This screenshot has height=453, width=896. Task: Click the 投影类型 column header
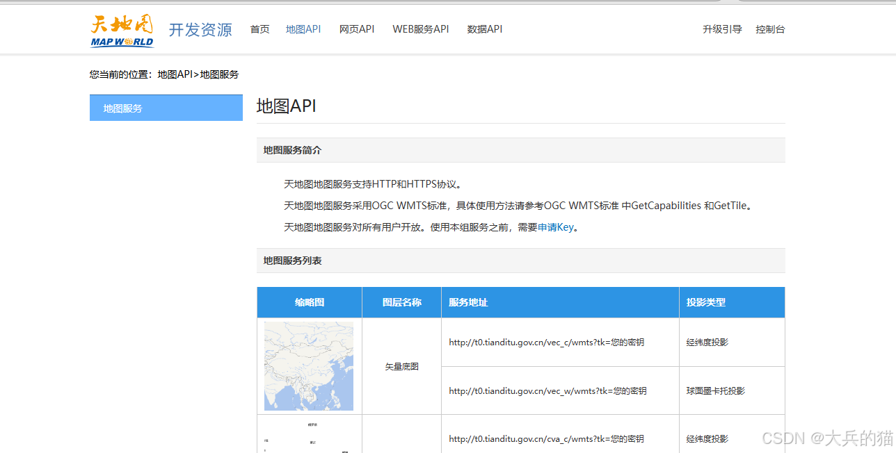(732, 302)
